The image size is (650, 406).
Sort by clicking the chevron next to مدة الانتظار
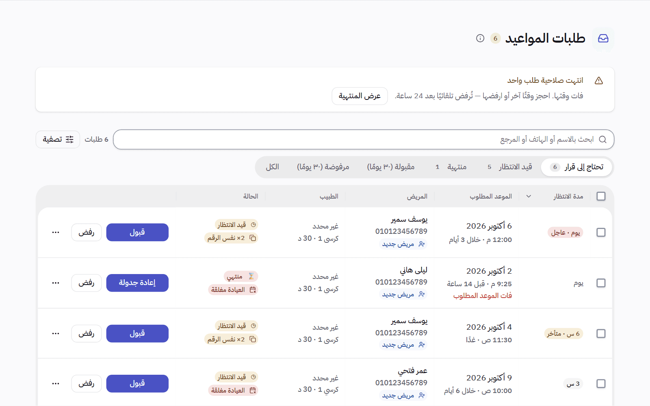[x=529, y=197]
